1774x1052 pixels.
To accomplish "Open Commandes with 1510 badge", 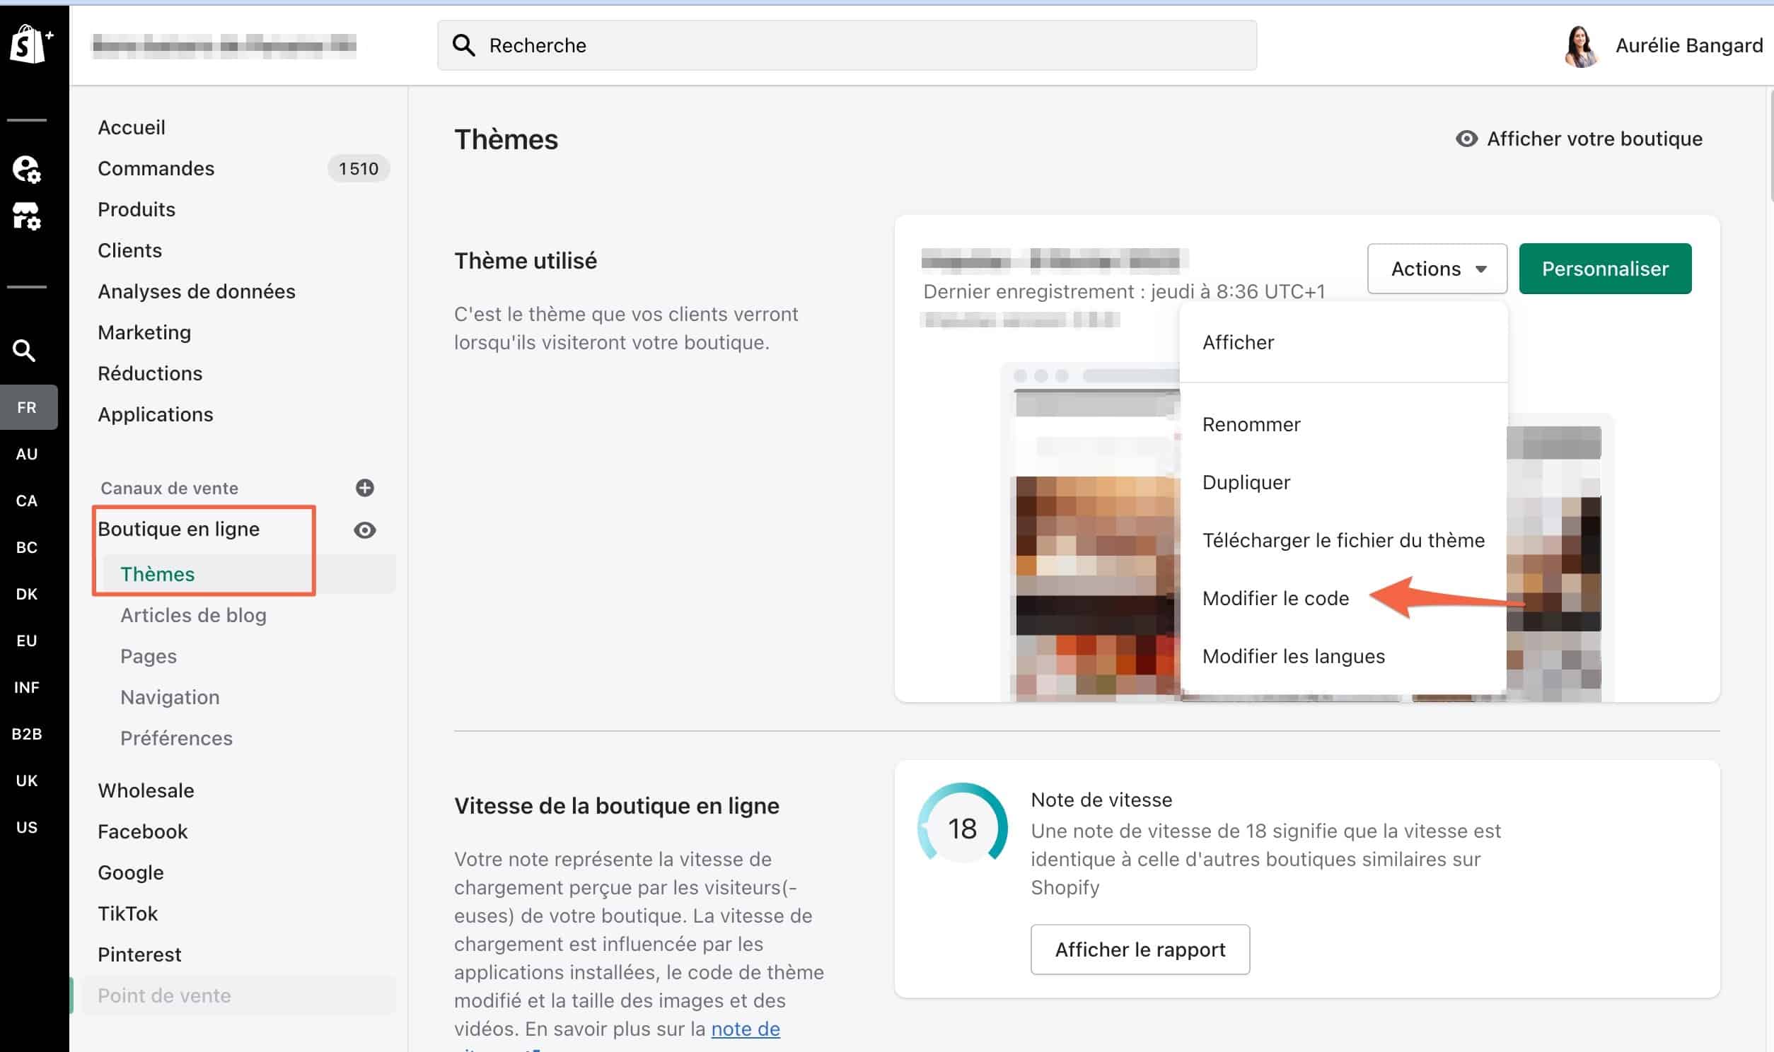I will click(243, 169).
